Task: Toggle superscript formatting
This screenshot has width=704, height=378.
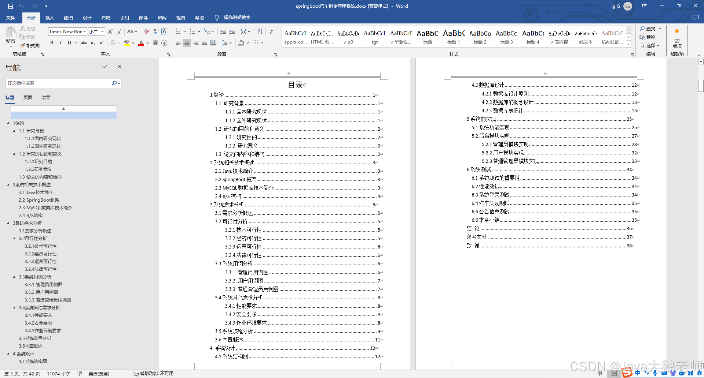Action: [x=102, y=43]
